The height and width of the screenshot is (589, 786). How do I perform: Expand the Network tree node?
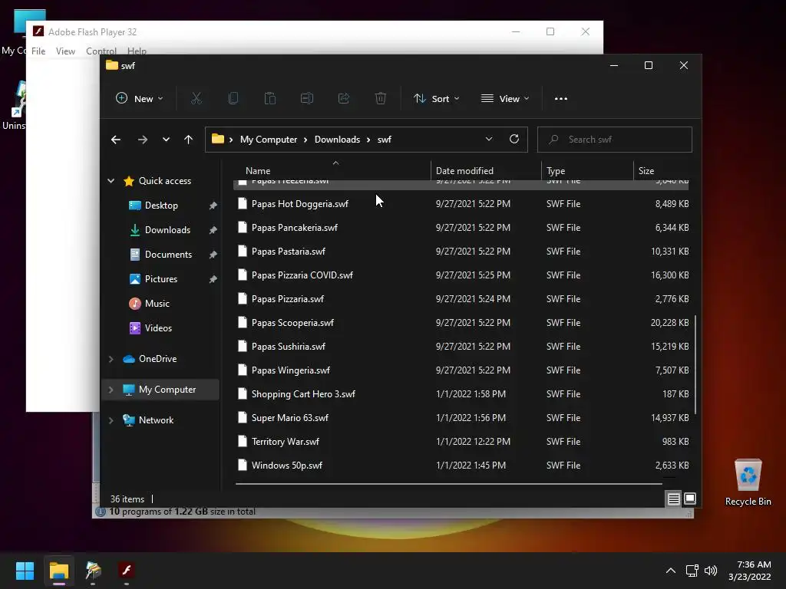(x=111, y=420)
